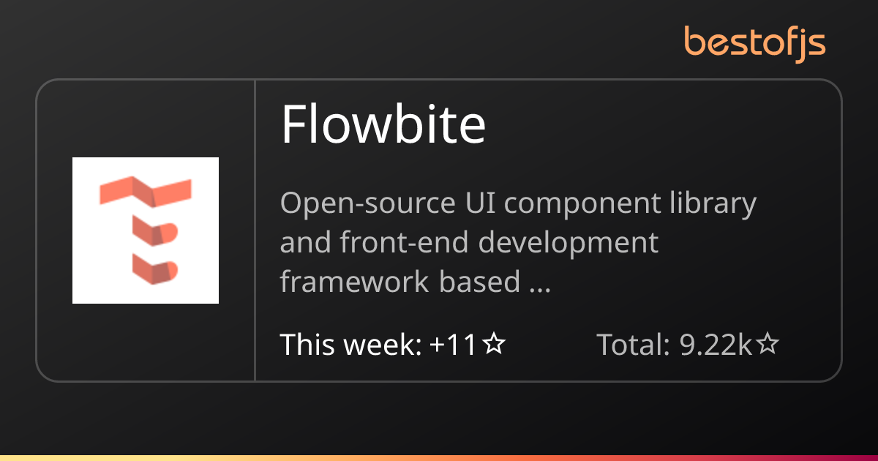The width and height of the screenshot is (878, 461).
Task: Click the "and front-end development" line
Action: click(x=469, y=242)
